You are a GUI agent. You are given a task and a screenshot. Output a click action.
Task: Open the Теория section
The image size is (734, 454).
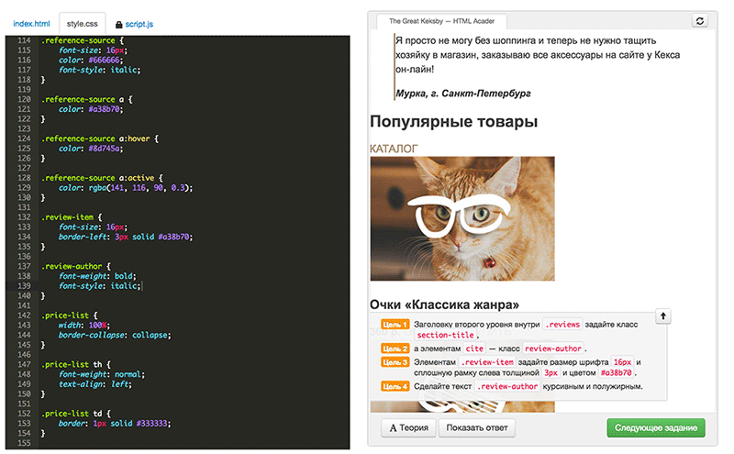coord(407,427)
